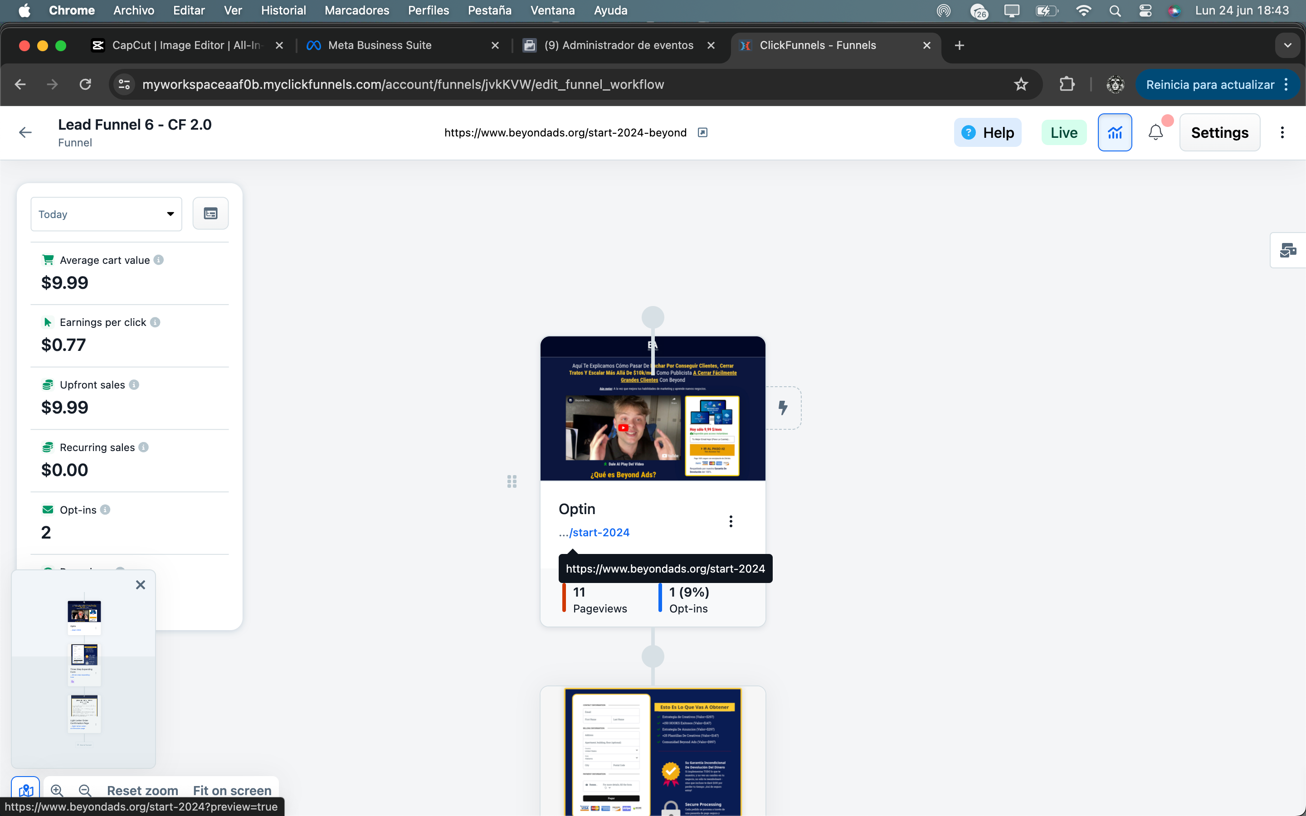Zoom out on the canvas

85,791
